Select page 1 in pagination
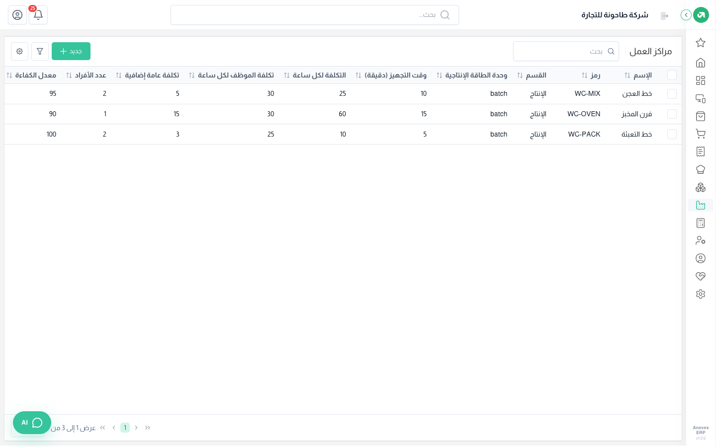Image resolution: width=716 pixels, height=447 pixels. 125,428
